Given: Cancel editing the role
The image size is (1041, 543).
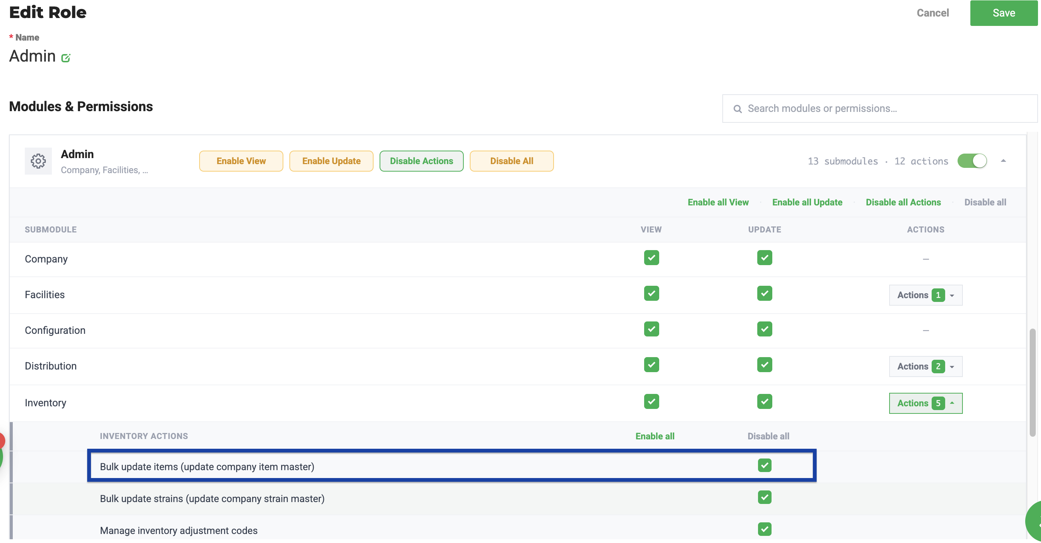Looking at the screenshot, I should point(933,13).
